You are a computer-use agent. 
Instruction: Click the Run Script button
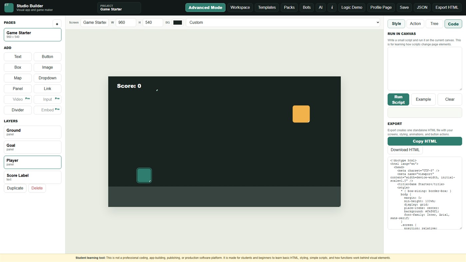[x=398, y=100]
